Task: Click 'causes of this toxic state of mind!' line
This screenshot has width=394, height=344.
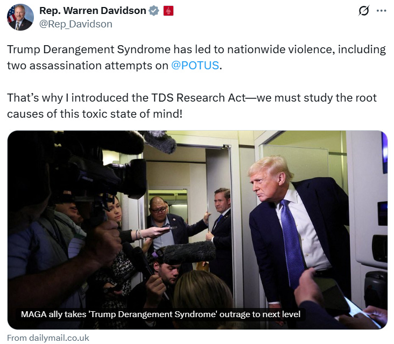Action: point(95,114)
